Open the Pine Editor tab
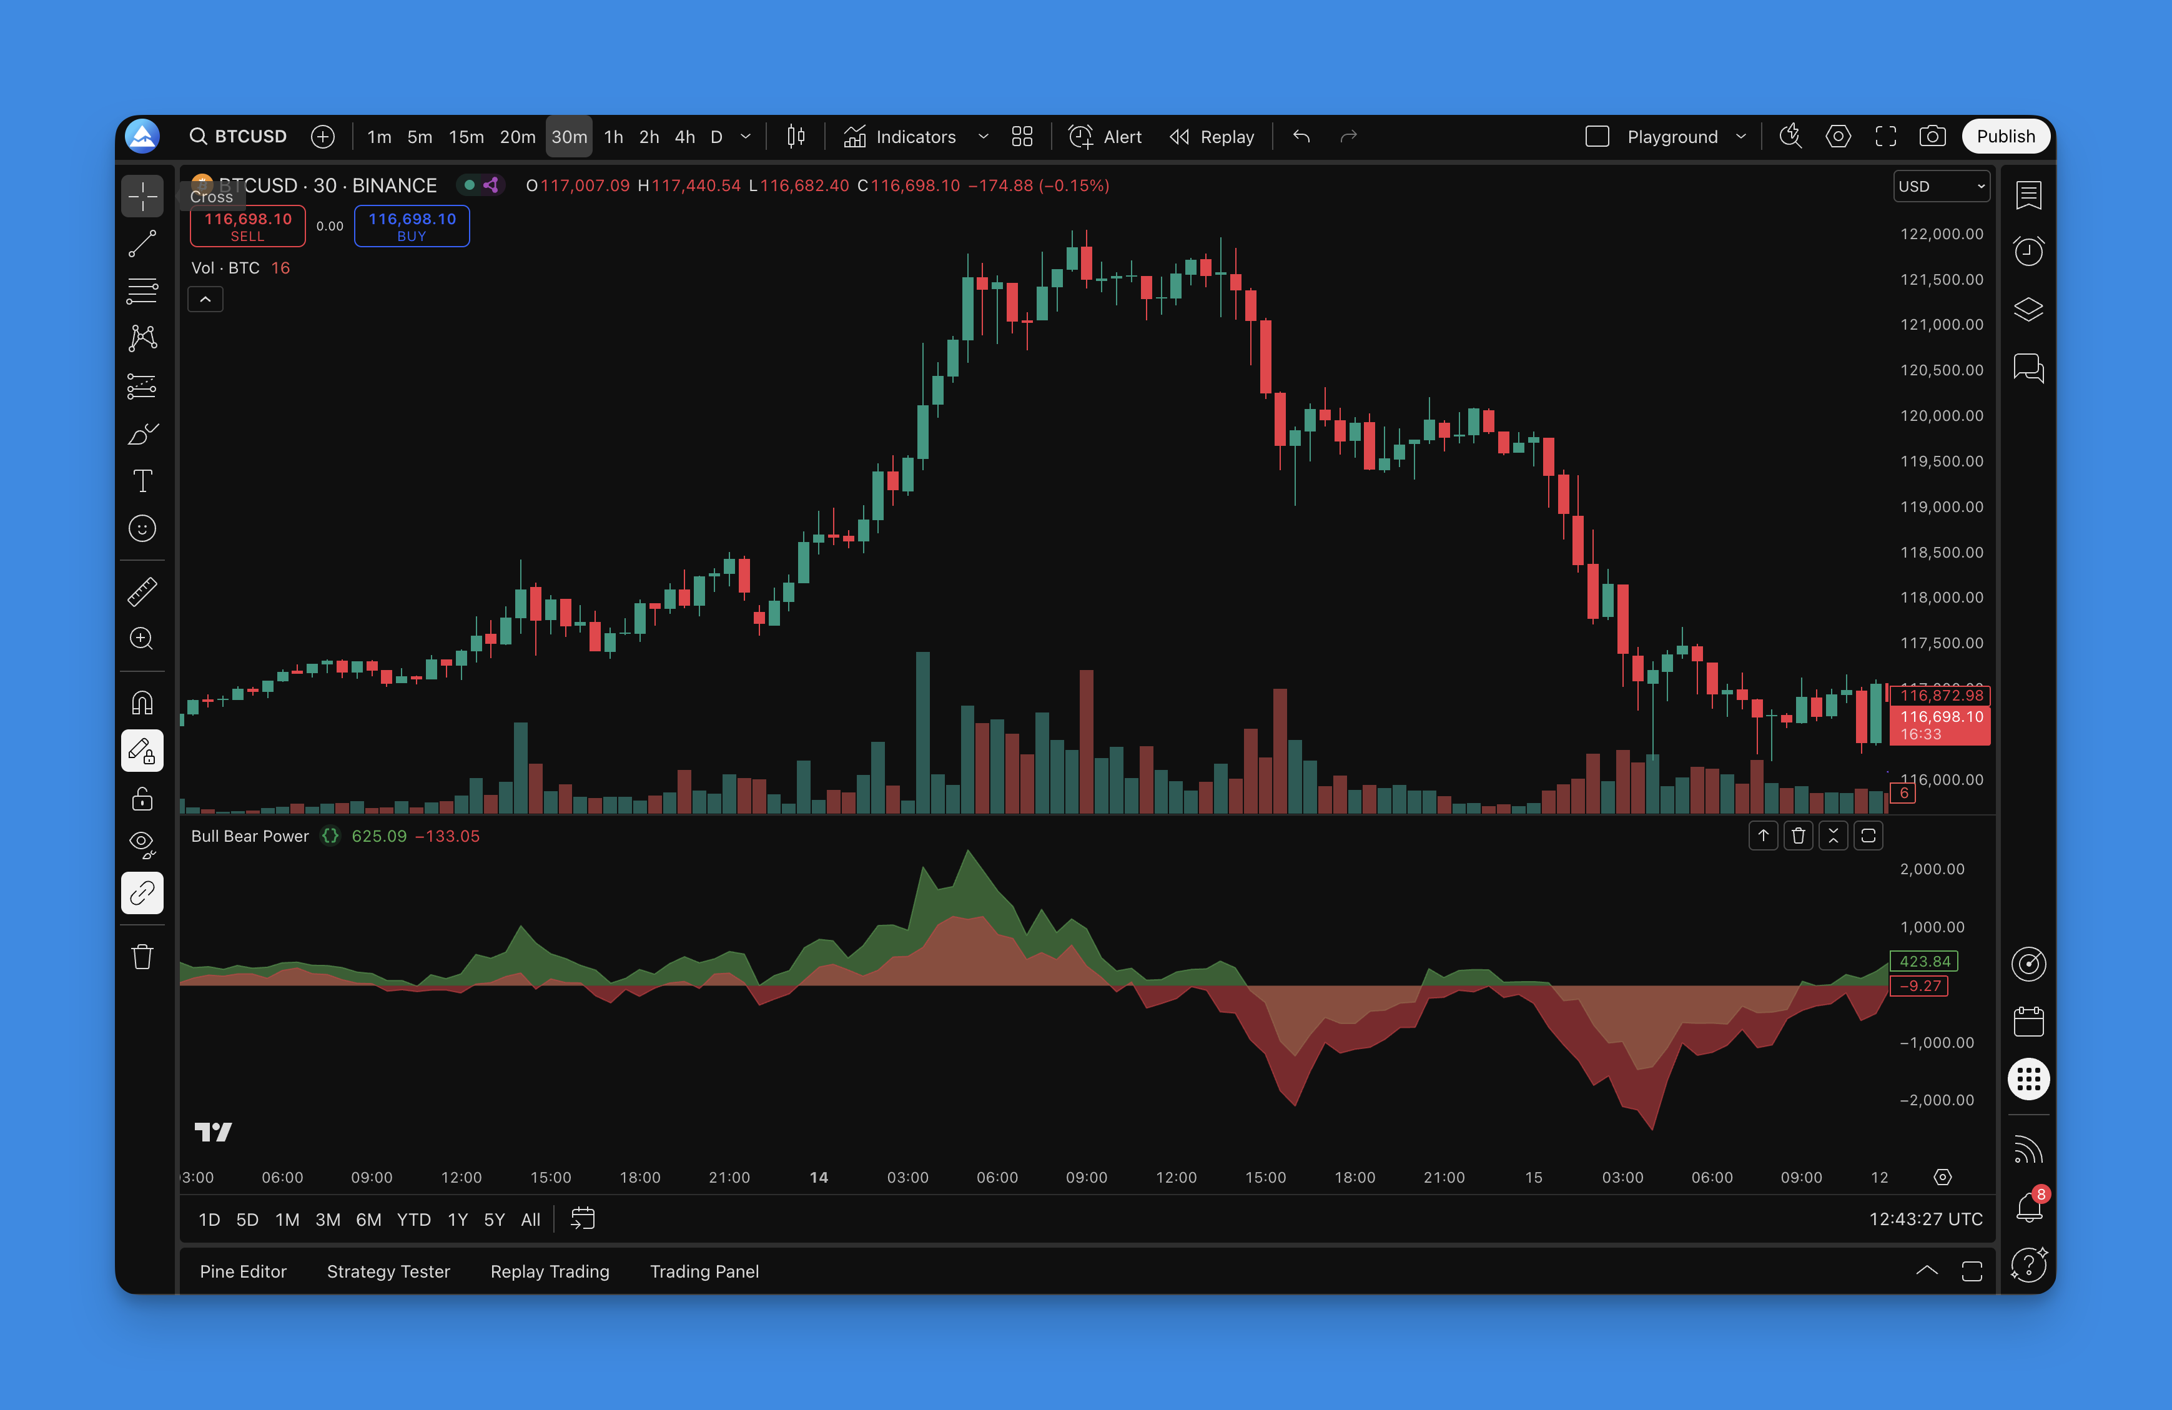 pyautogui.click(x=243, y=1271)
